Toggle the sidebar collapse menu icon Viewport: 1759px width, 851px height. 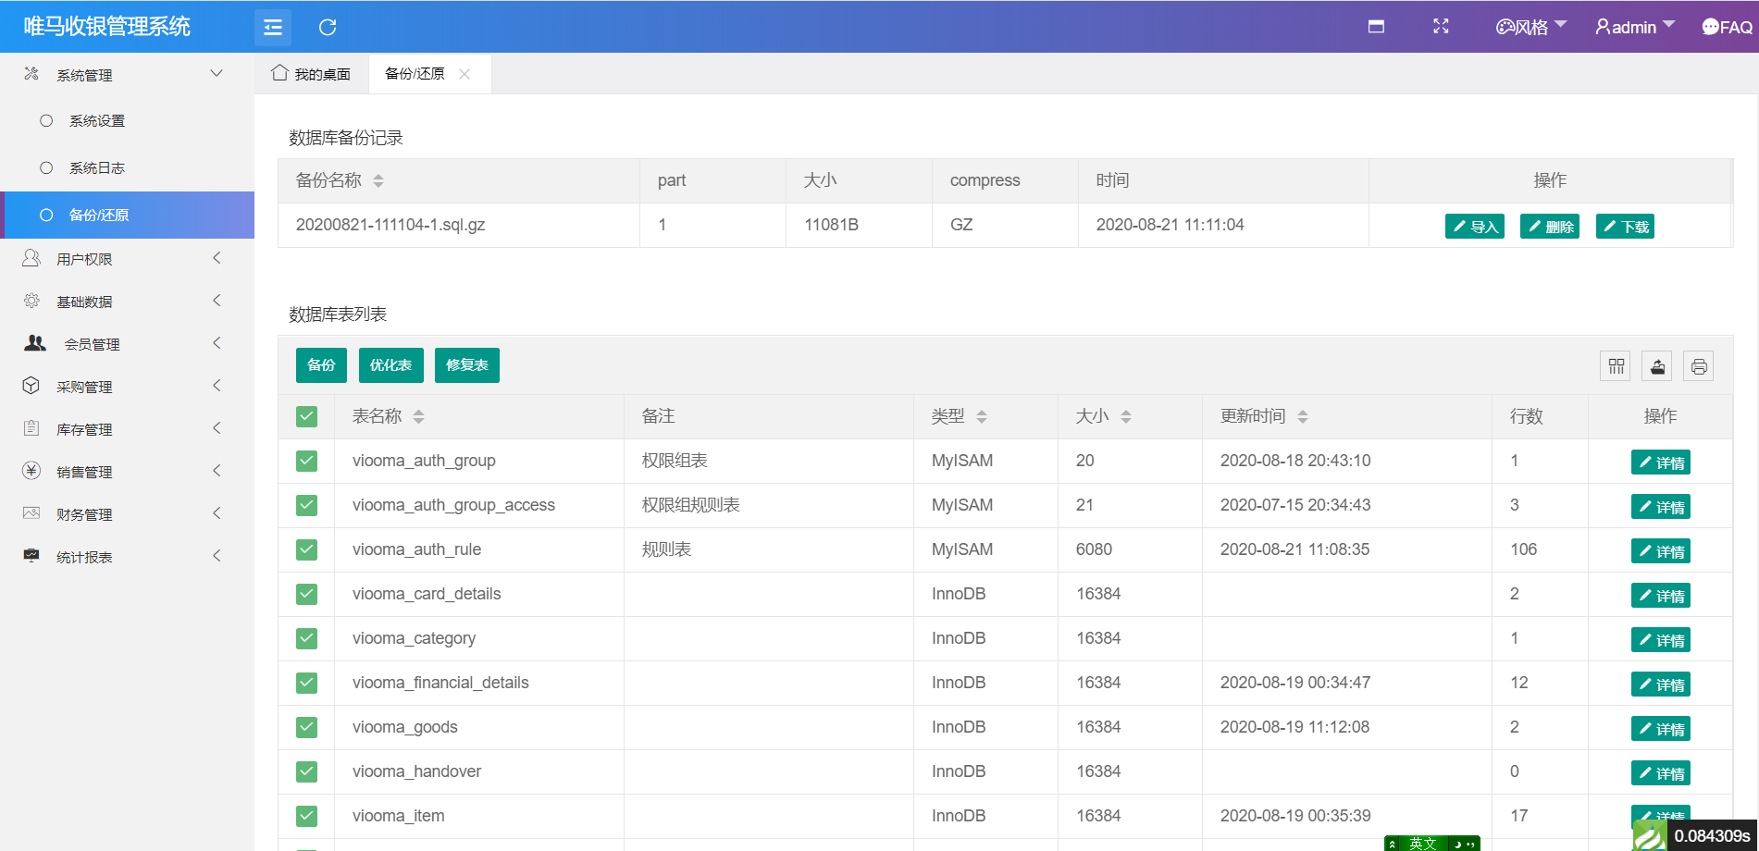273,28
